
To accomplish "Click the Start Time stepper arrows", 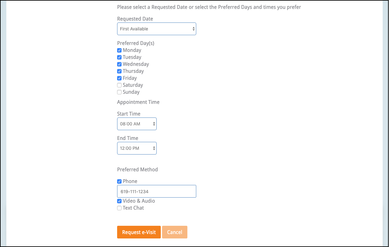I will 154,124.
